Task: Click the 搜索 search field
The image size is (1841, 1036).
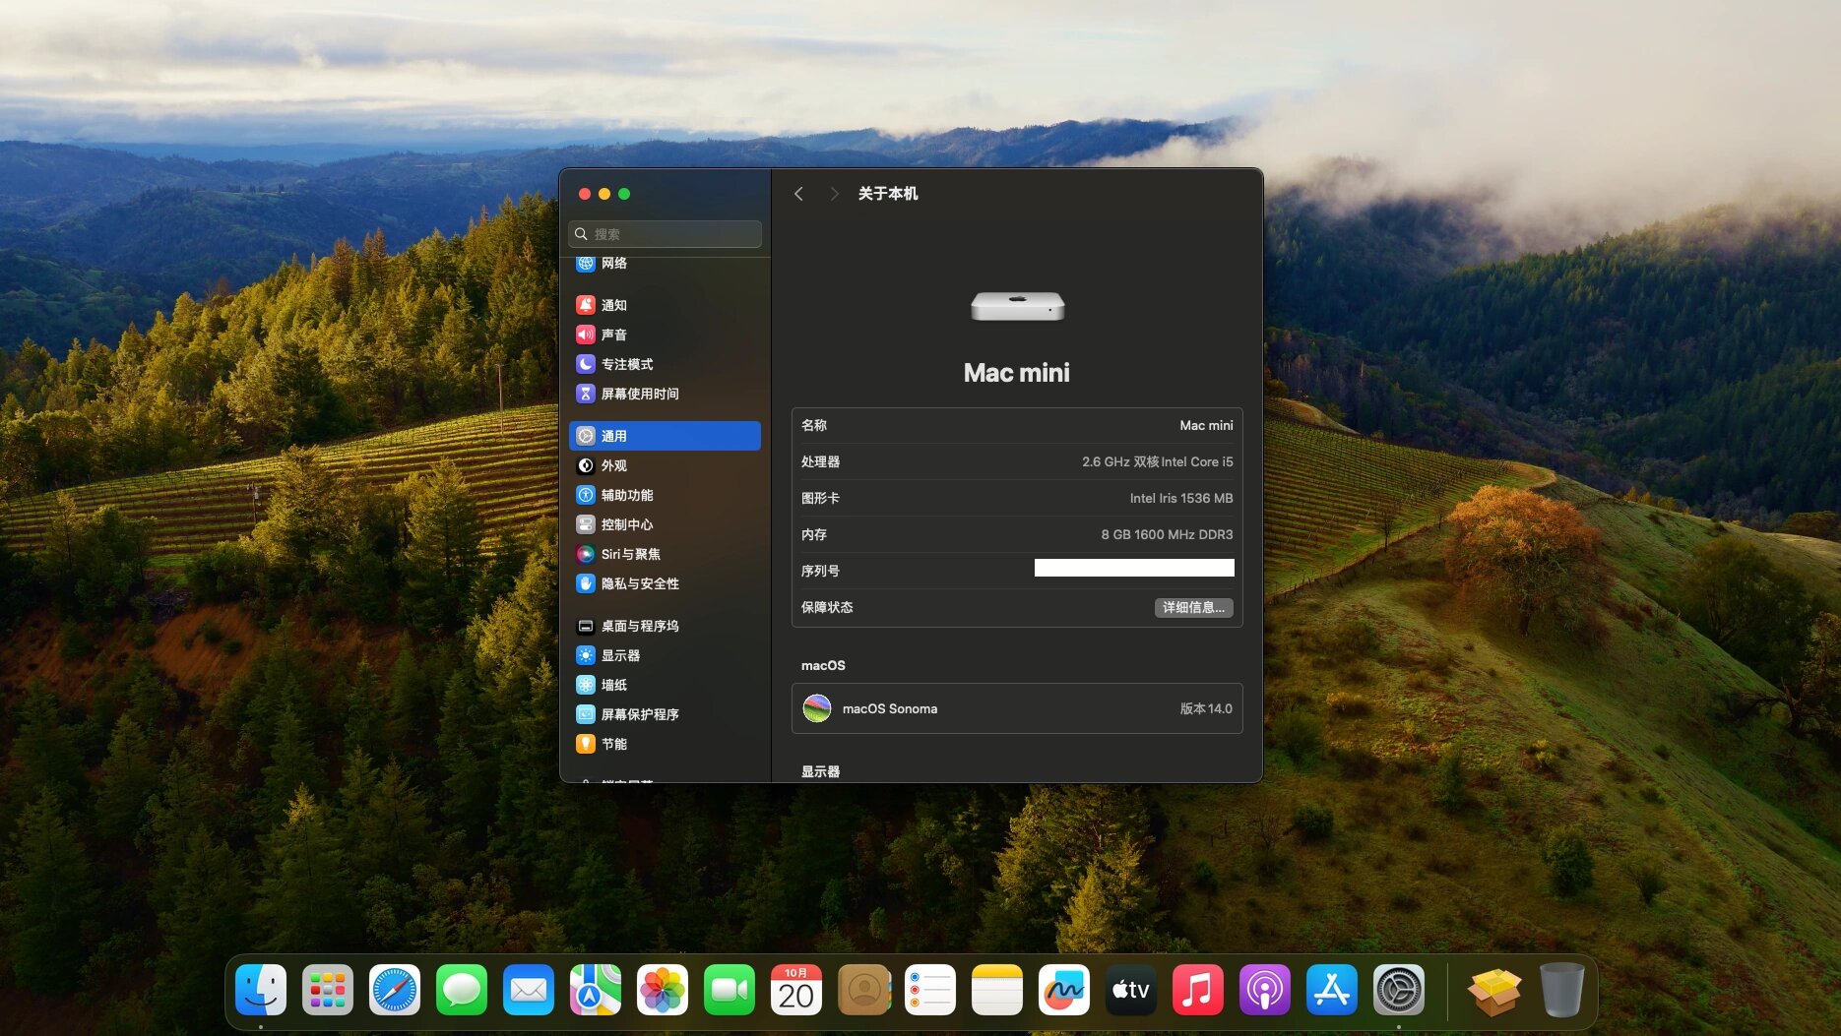Action: 665,234
